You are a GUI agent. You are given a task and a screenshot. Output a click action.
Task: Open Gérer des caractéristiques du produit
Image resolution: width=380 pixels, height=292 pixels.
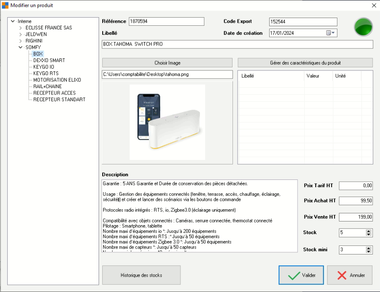coord(305,63)
